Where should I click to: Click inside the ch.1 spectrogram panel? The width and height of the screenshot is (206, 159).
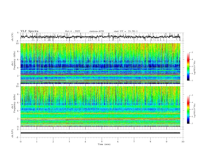pyautogui.click(x=100, y=63)
